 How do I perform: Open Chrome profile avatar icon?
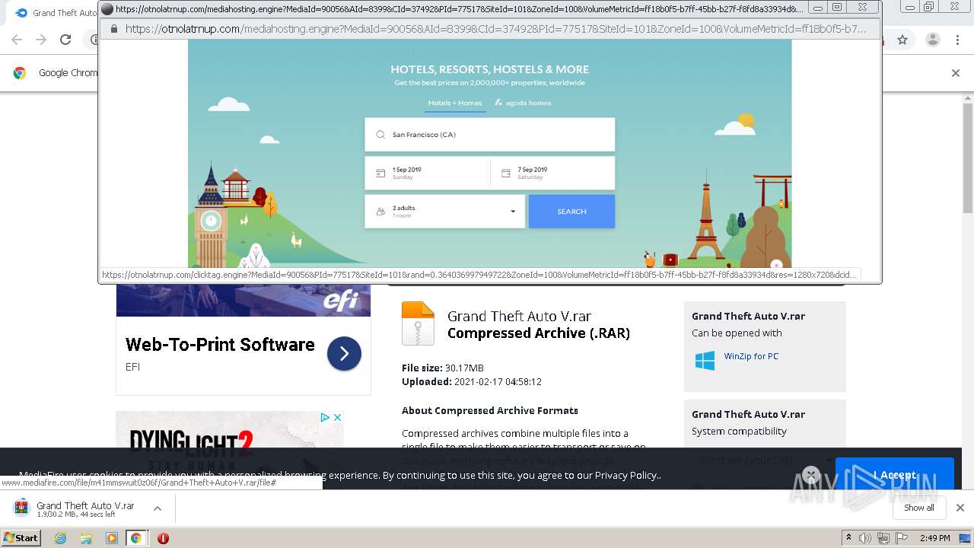(x=932, y=40)
